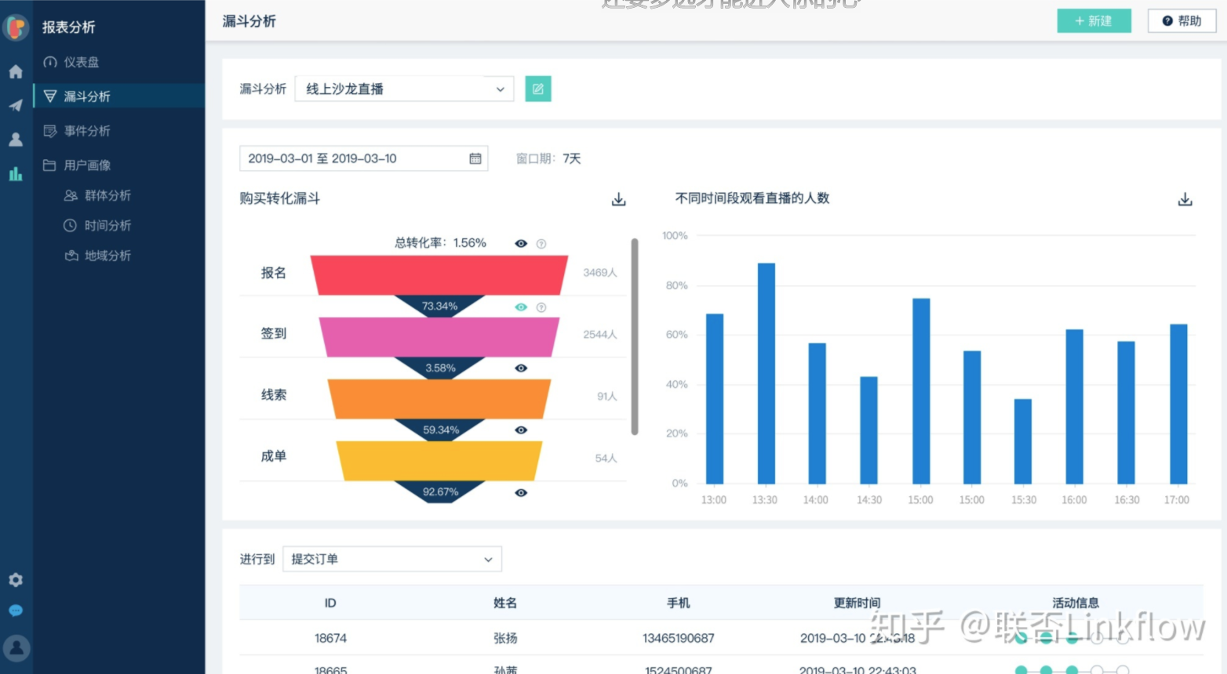Select 漏斗分析 in the sidebar

point(119,96)
